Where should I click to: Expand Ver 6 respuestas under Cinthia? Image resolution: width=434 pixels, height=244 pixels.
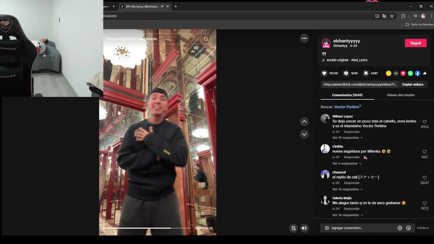point(347,163)
